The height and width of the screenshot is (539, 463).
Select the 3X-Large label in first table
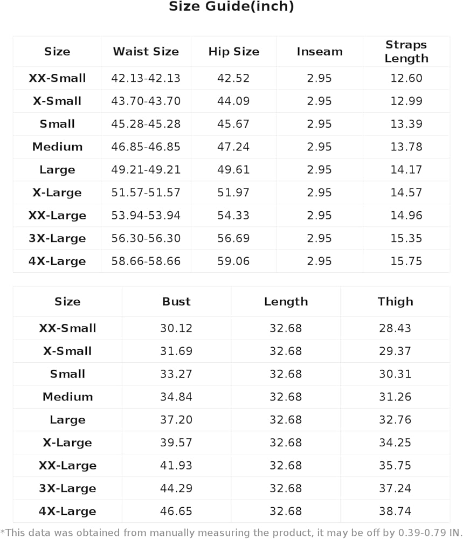coord(57,238)
